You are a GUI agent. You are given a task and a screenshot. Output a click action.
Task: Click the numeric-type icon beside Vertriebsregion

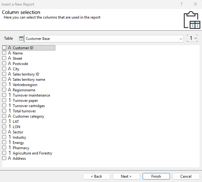[x=10, y=84]
